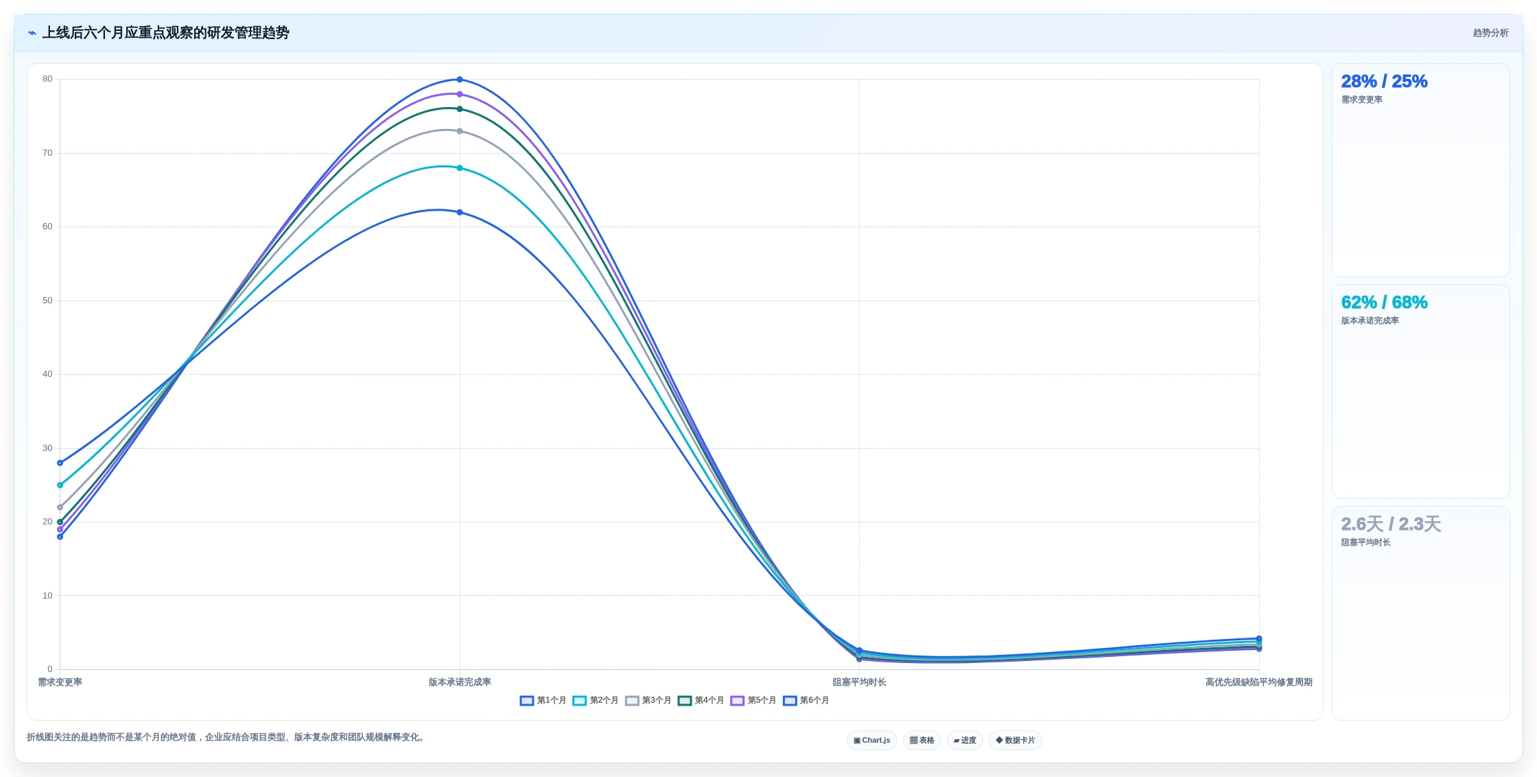Toggle the 第6个月 legend entry
The width and height of the screenshot is (1537, 777).
pos(806,700)
